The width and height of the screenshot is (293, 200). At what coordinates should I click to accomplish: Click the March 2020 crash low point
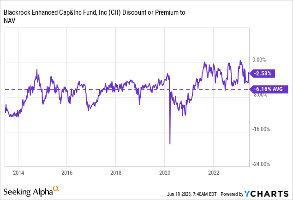click(x=170, y=143)
